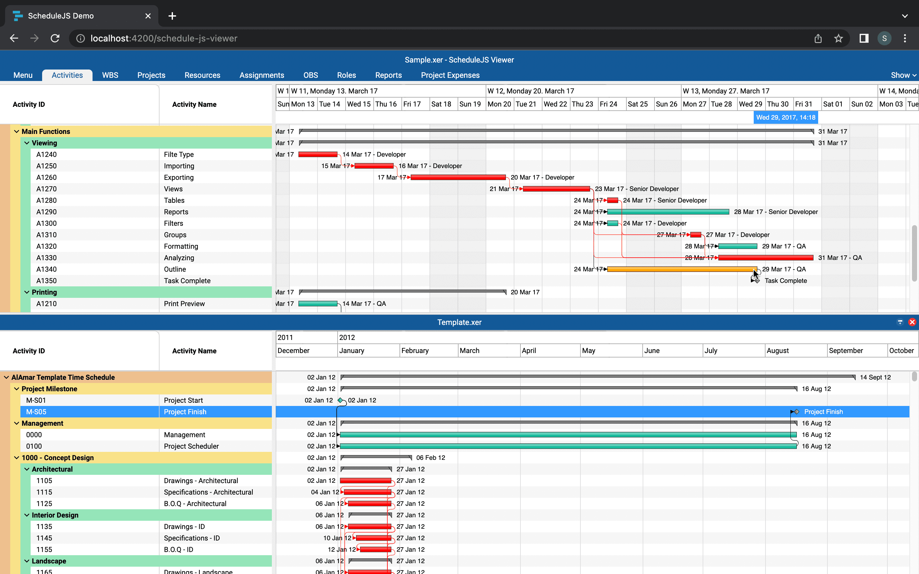Open the browser three-dot menu
This screenshot has height=574, width=919.
click(905, 38)
